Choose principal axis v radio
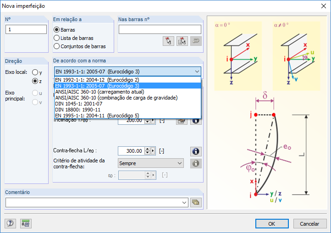This screenshot has width=331, height=233. [35, 102]
